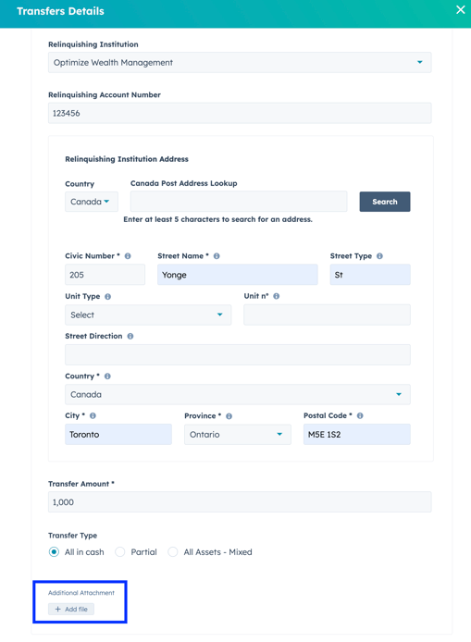Select the Partial transfer type

(x=119, y=552)
